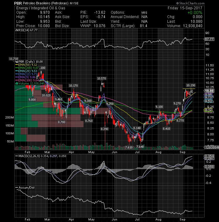Select the High value 10.145
Screen dimensions: 219x222
(44, 17)
